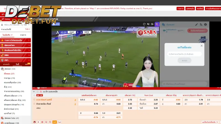Screen dimensions: 221x124
Task: Select the ล่วงหน้า (early) tab
Action: (6, 64)
